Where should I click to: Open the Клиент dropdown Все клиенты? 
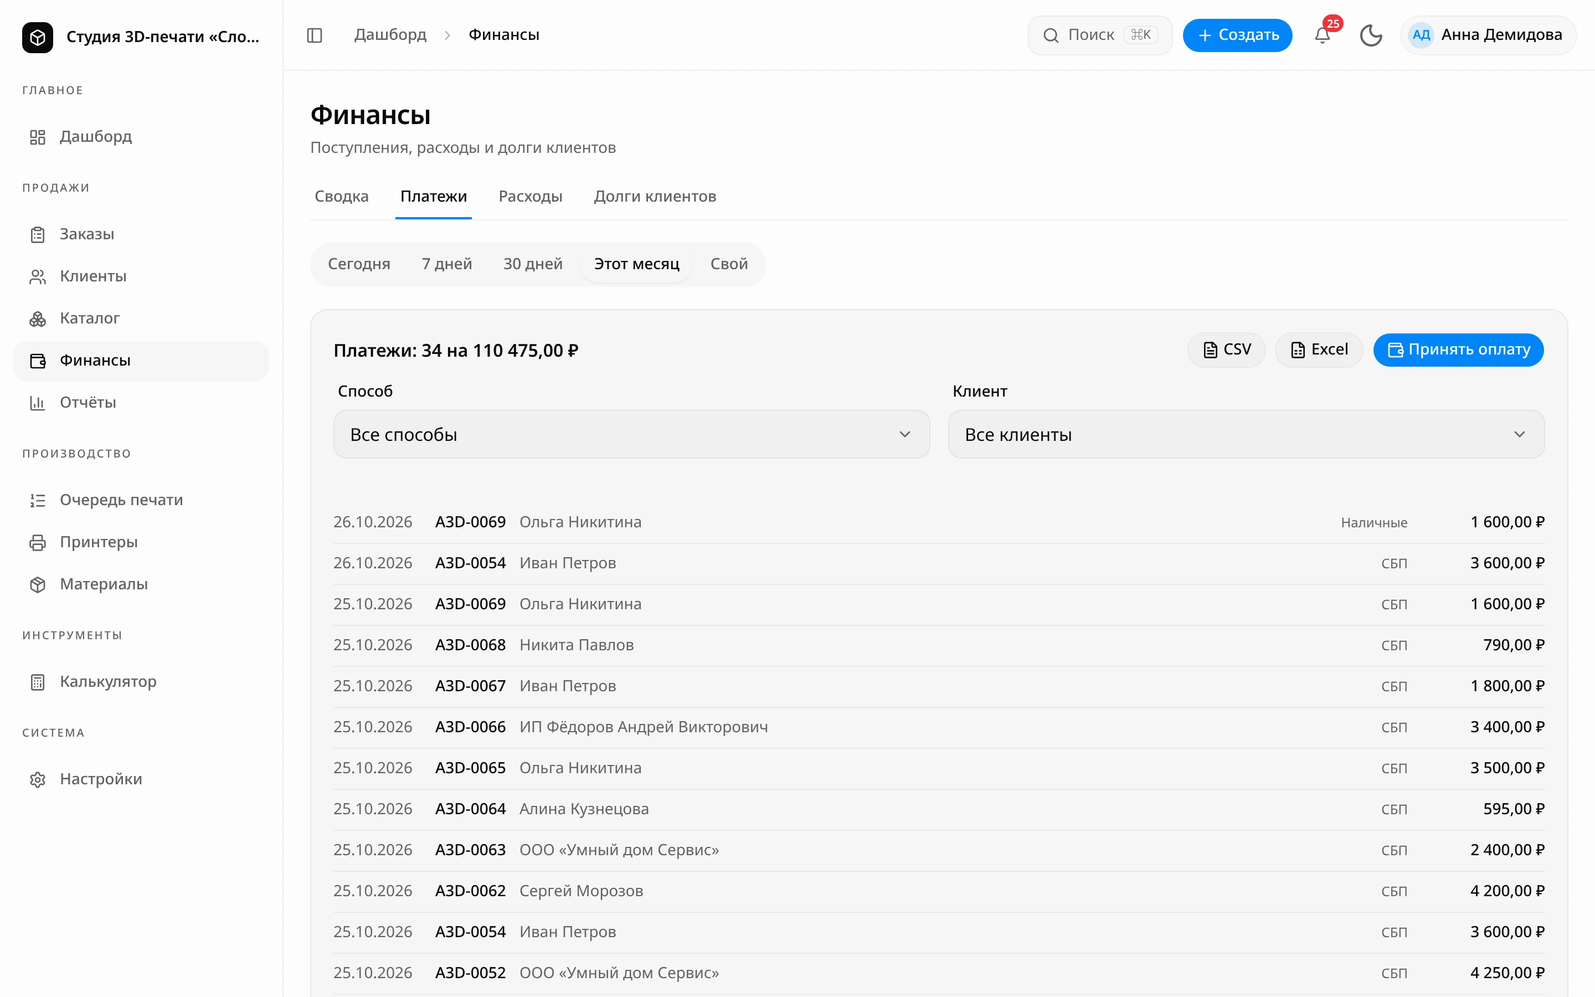(1246, 435)
